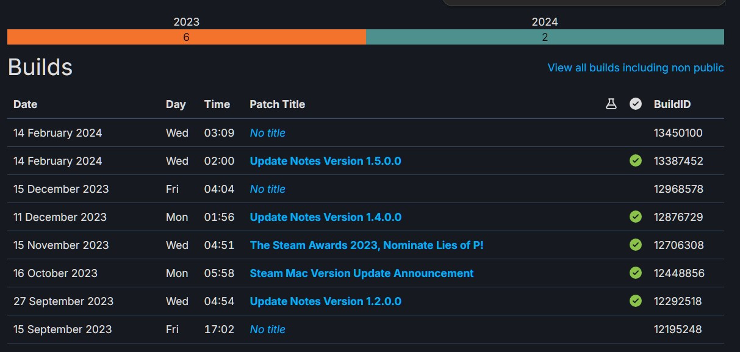
Task: Select the orange 2023 builds bar segment
Action: pos(186,37)
